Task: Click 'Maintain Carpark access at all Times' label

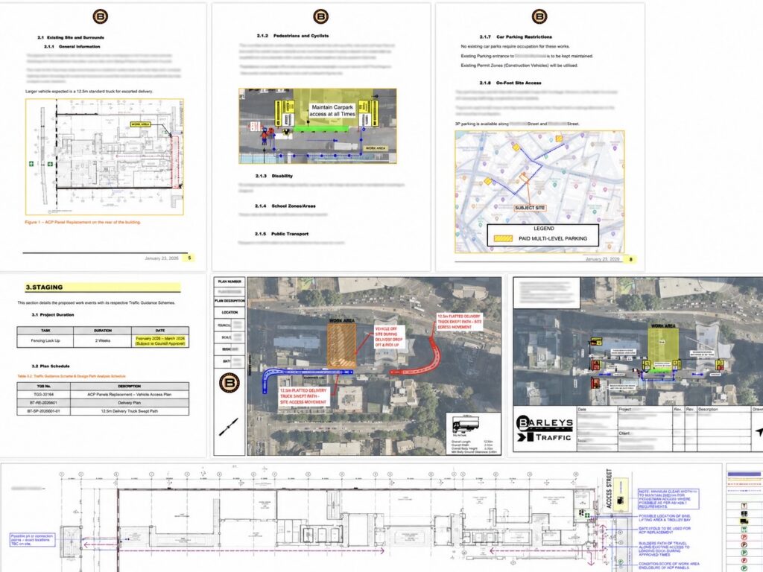Action: [333, 110]
